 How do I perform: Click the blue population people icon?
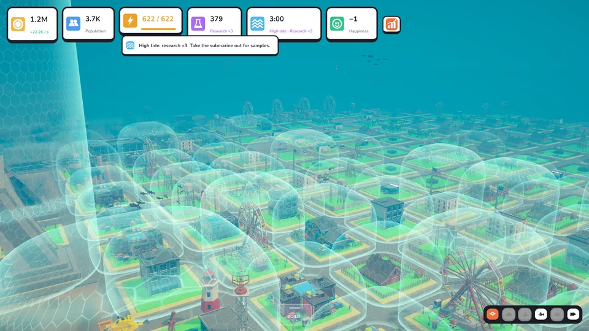pyautogui.click(x=73, y=23)
